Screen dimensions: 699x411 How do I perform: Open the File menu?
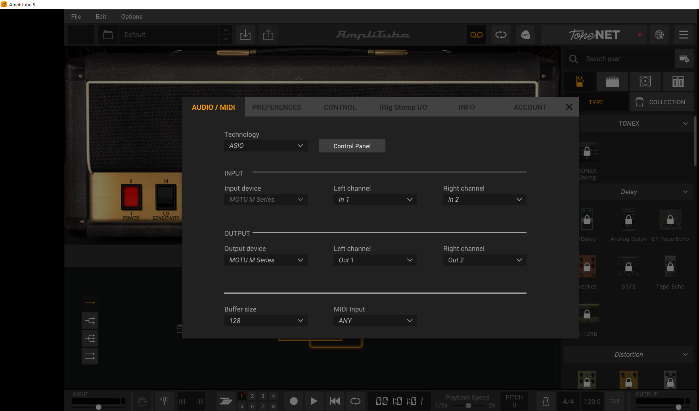[76, 16]
